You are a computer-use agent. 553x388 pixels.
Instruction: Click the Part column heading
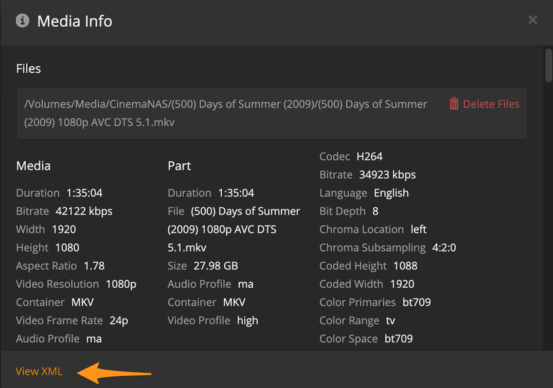tap(179, 166)
